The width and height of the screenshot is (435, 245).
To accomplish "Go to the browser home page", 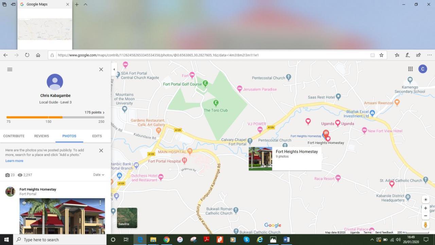I will coord(38,55).
